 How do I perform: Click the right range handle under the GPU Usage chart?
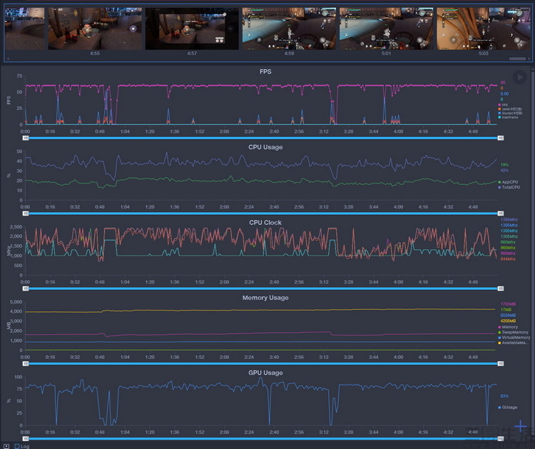point(501,439)
